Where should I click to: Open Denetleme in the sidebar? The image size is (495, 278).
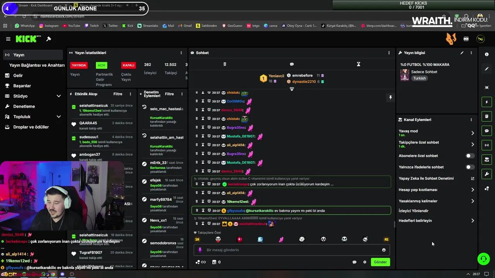[x=24, y=106]
